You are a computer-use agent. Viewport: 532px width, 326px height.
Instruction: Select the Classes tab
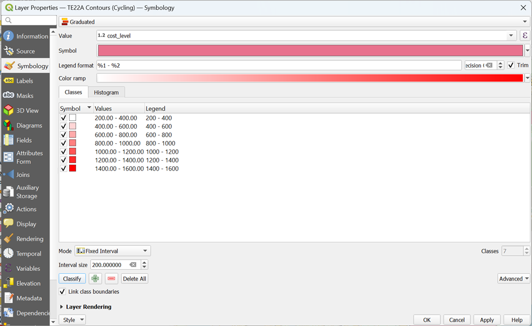(73, 93)
